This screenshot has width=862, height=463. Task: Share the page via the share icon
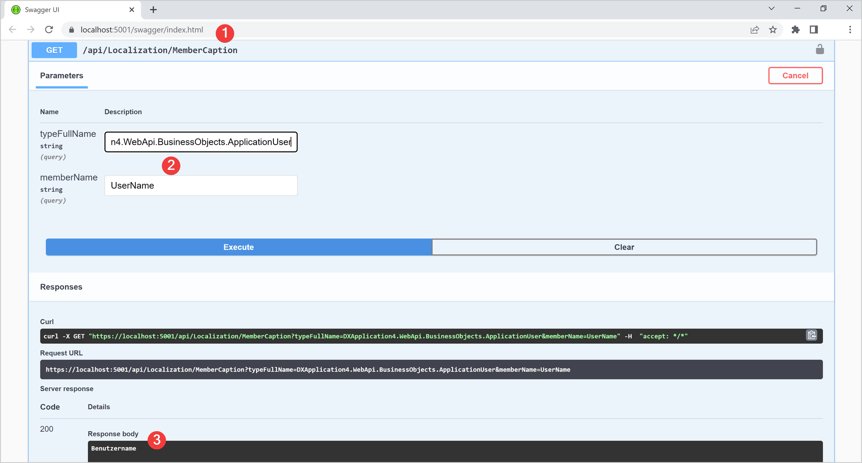[755, 29]
